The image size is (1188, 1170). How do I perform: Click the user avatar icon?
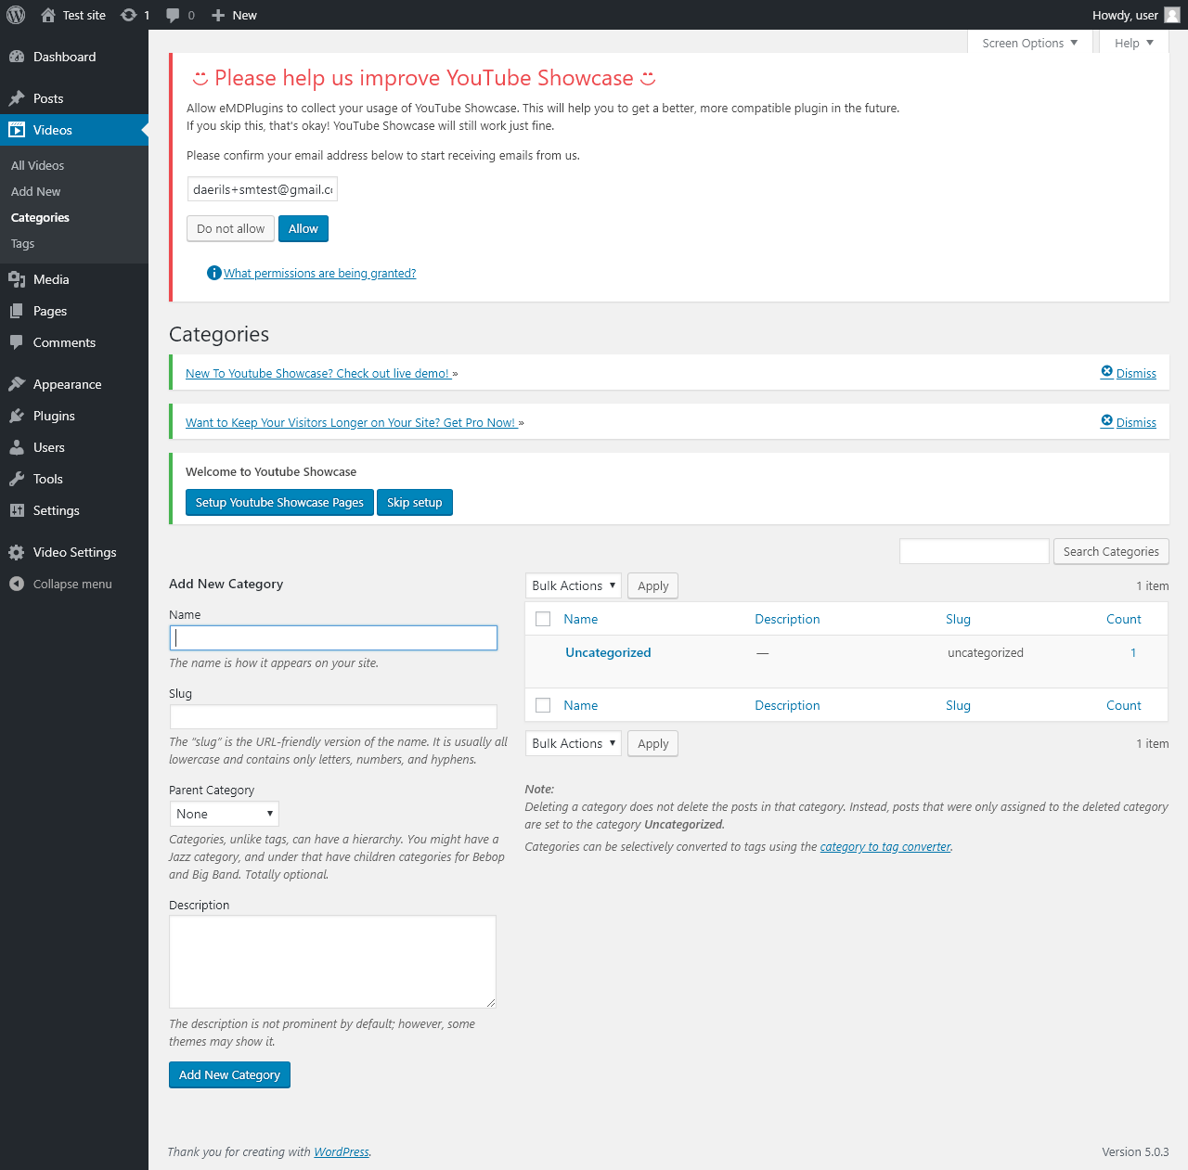click(1172, 15)
